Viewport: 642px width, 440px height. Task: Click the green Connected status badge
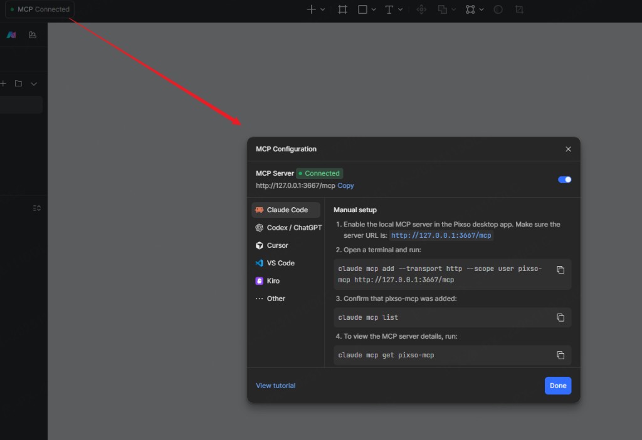point(319,173)
